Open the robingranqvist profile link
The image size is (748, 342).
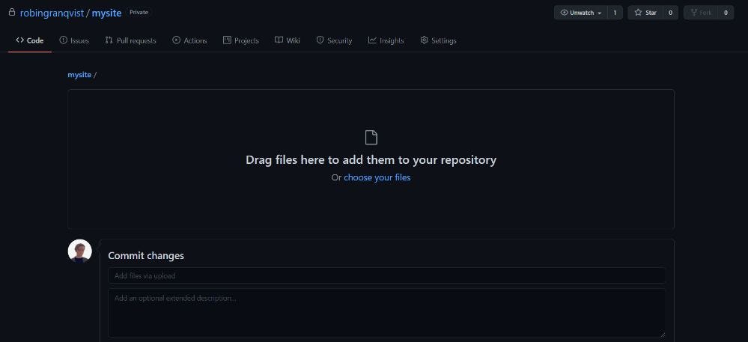point(52,13)
